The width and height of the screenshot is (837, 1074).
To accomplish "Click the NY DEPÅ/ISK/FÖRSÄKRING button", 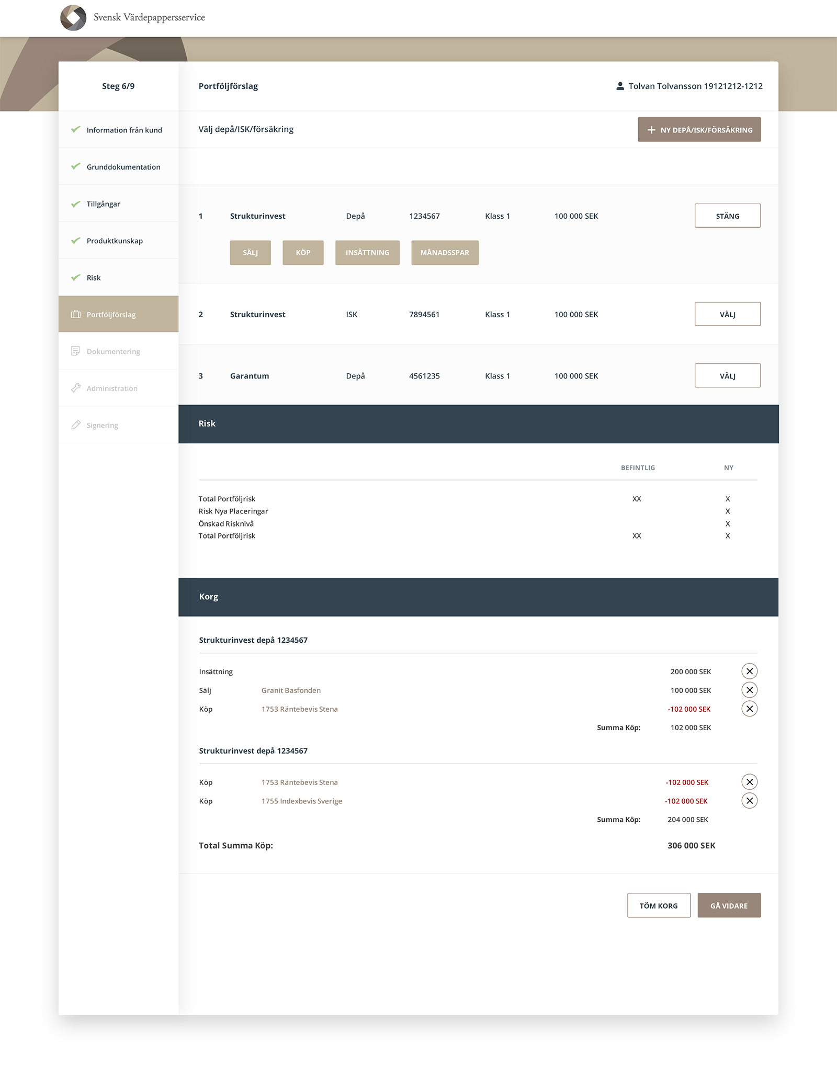I will (x=699, y=129).
